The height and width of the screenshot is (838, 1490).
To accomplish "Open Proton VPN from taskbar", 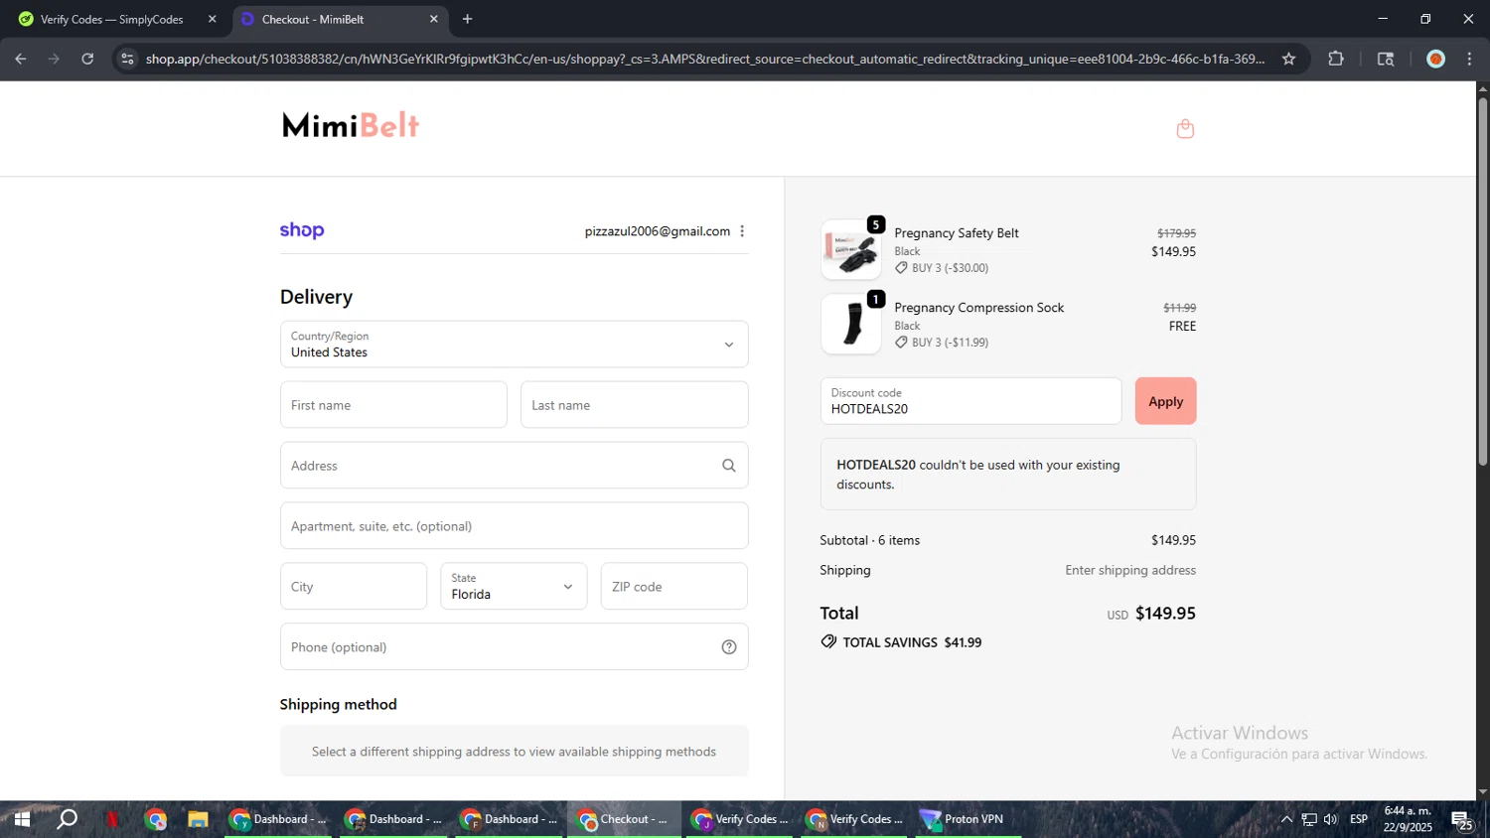I will 969,819.
